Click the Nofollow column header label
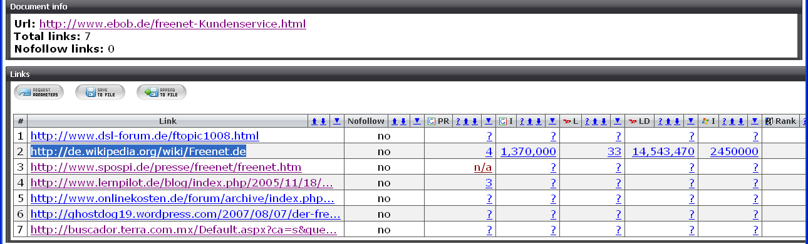The width and height of the screenshot is (808, 244). click(x=366, y=121)
